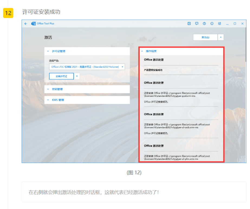Click the first Office 激活处理 heading

(x=154, y=60)
